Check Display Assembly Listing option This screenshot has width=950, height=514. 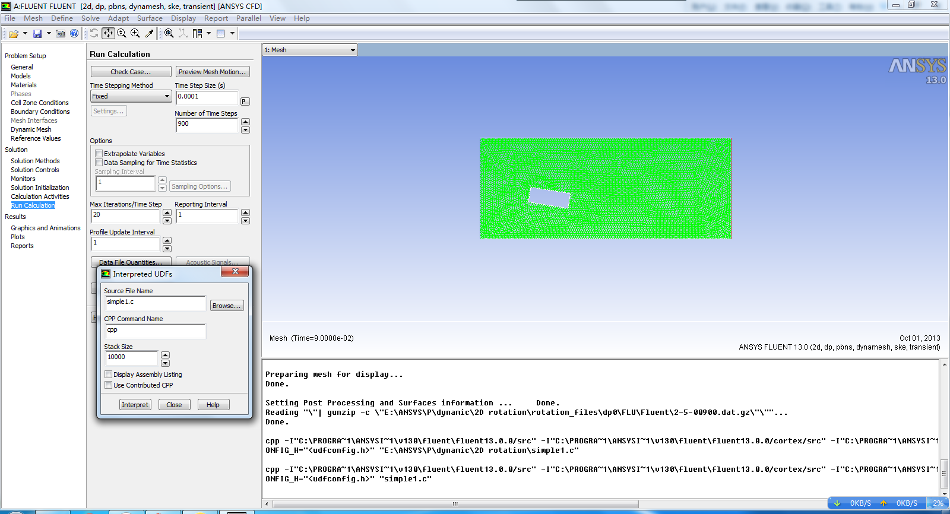pos(109,375)
